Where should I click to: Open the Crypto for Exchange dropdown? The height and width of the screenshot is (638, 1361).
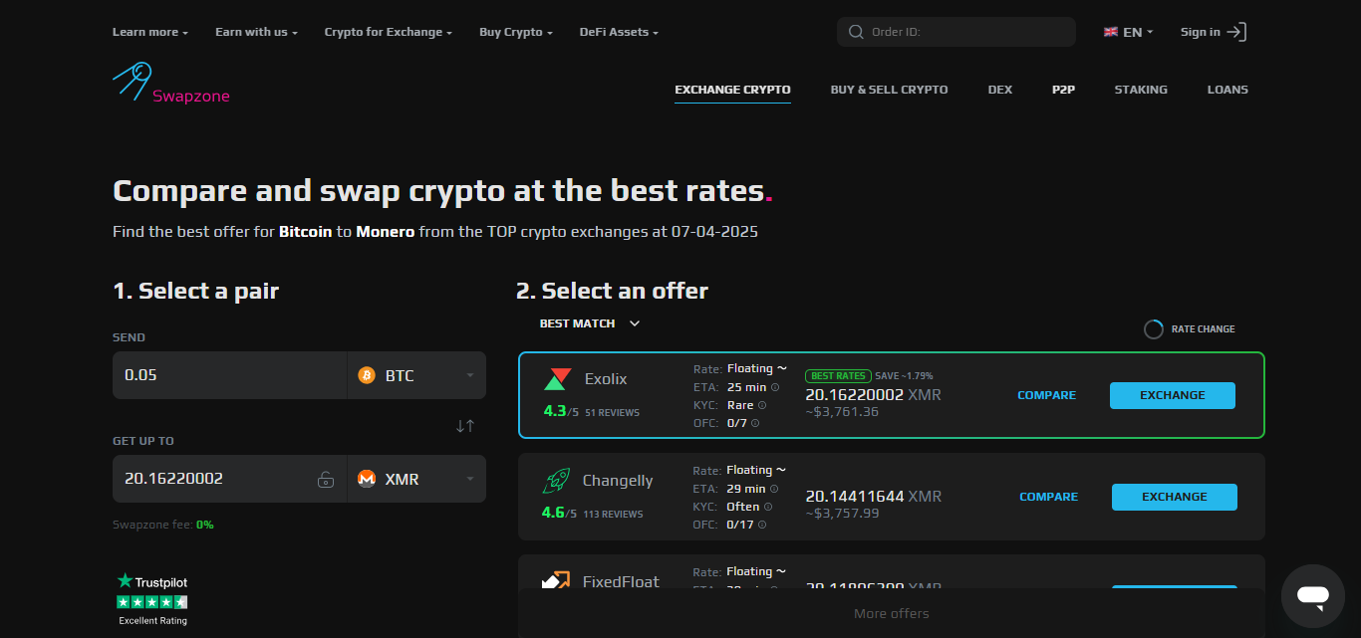tap(389, 32)
